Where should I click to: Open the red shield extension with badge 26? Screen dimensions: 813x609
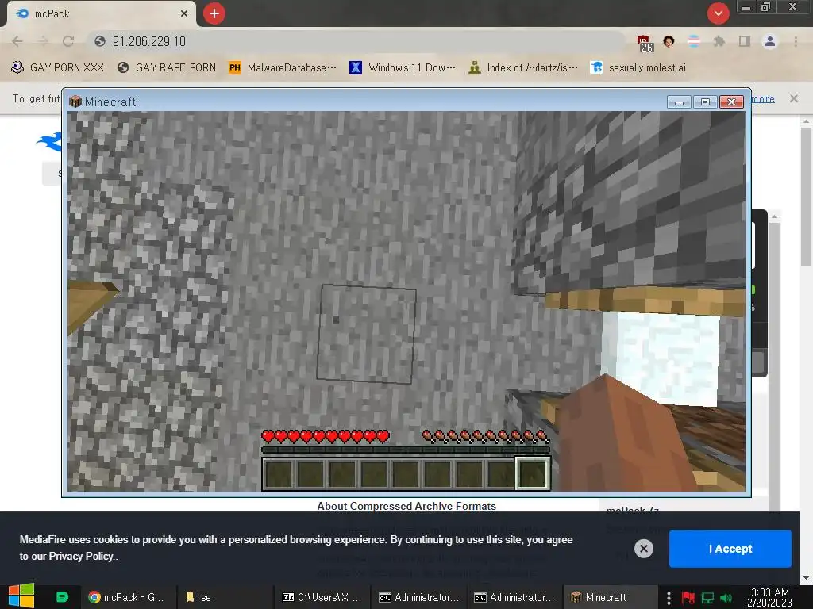[x=644, y=43]
